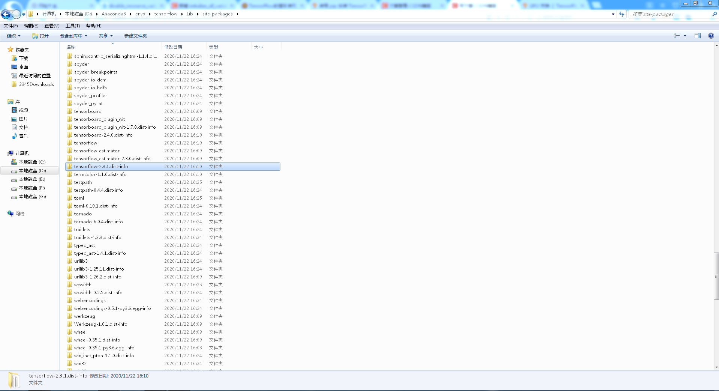Screen dimensions: 719x391
Task: Select the 收藏夹 favorites star item
Action: (18, 50)
